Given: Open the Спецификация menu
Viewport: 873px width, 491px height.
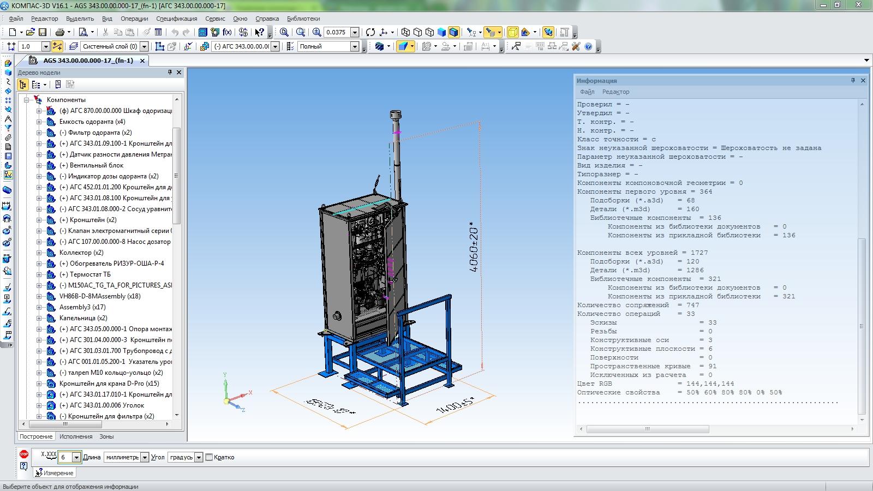Looking at the screenshot, I should point(176,18).
